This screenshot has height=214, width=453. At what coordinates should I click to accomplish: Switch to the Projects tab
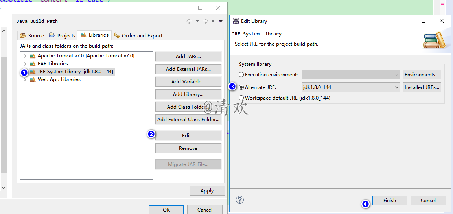62,35
